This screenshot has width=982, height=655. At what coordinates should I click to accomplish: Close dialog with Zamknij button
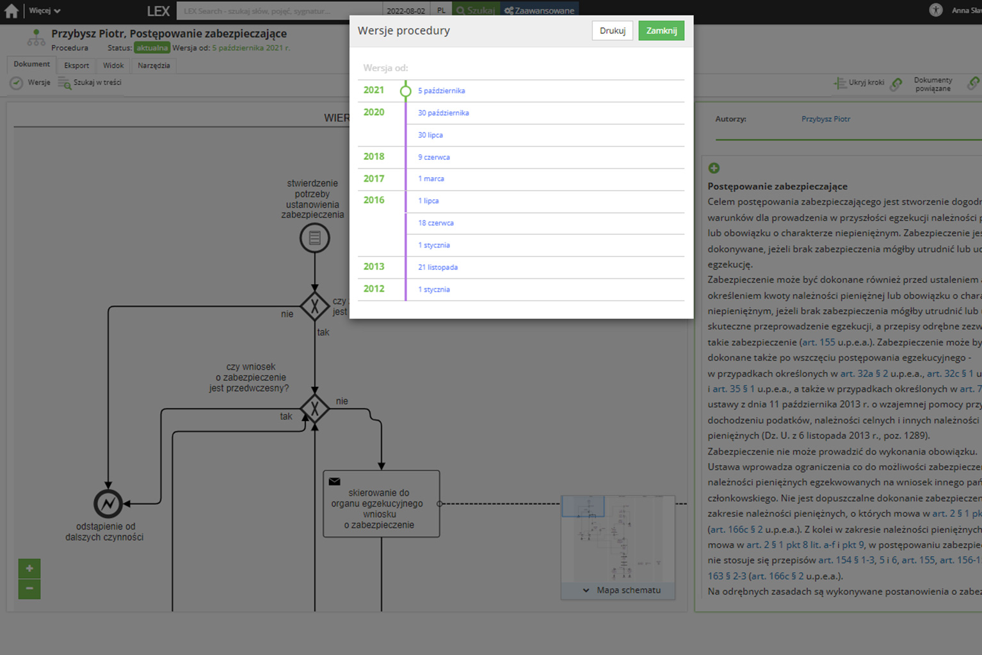[661, 31]
